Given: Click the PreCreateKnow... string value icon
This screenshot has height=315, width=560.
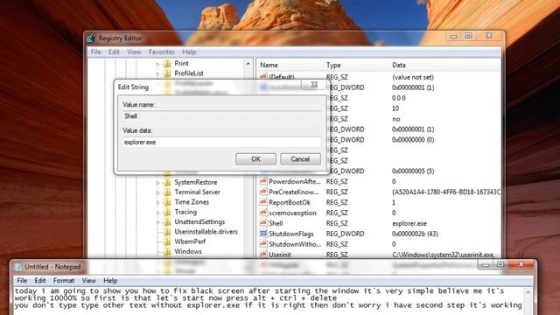Looking at the screenshot, I should point(263,192).
